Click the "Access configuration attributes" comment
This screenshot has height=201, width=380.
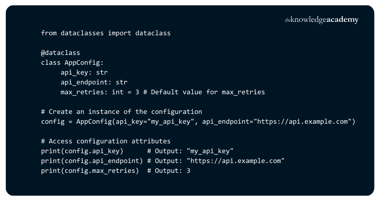(x=106, y=141)
